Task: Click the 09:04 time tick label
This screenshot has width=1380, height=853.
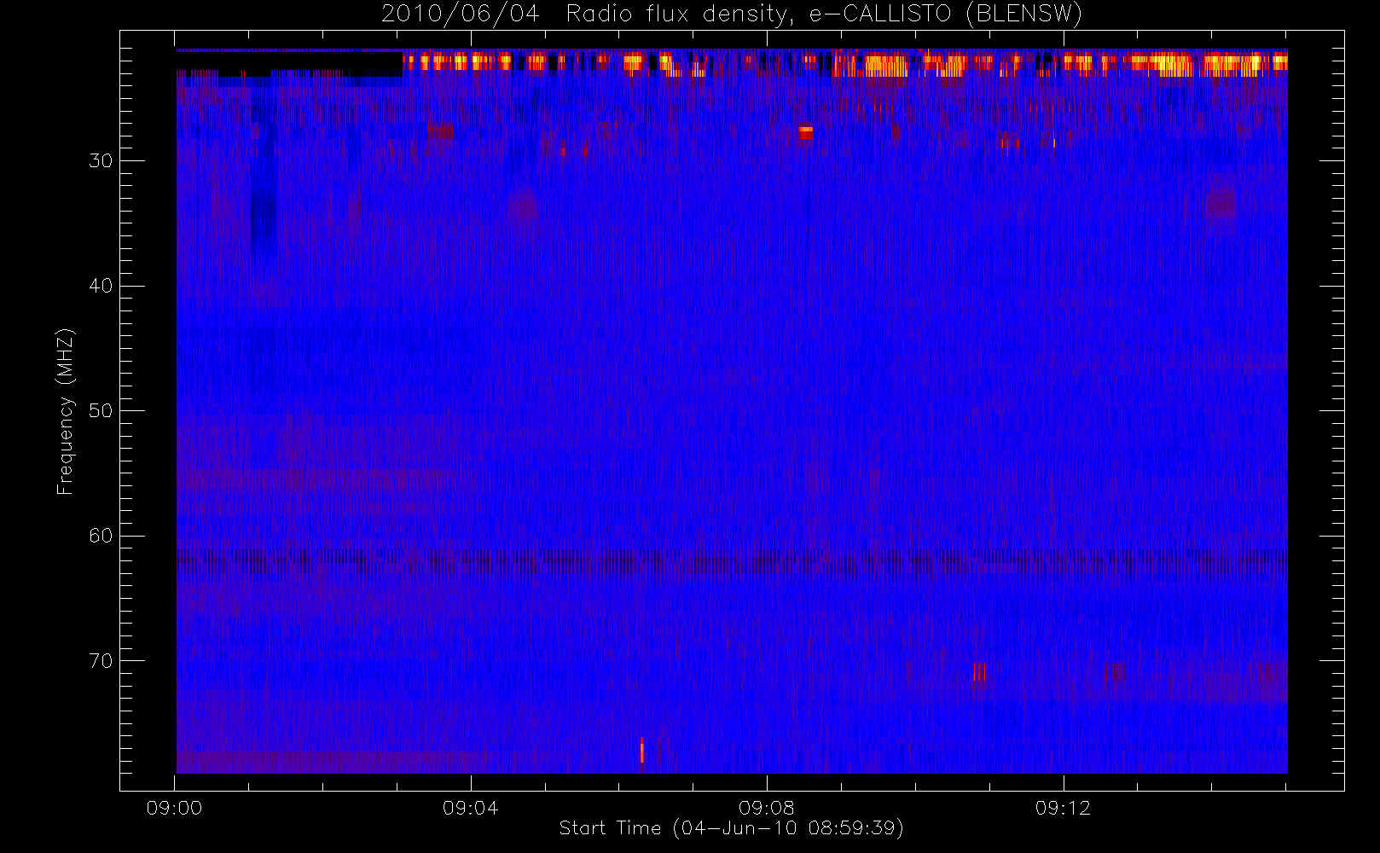Action: [x=470, y=808]
